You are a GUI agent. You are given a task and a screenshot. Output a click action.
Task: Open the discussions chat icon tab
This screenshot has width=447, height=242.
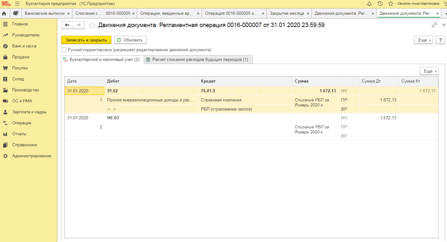15,13
